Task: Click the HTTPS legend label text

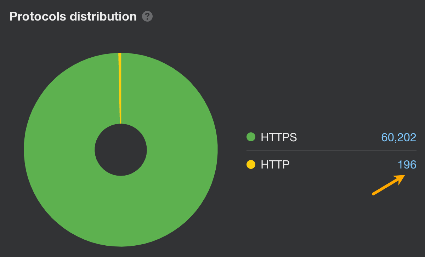Action: (278, 137)
